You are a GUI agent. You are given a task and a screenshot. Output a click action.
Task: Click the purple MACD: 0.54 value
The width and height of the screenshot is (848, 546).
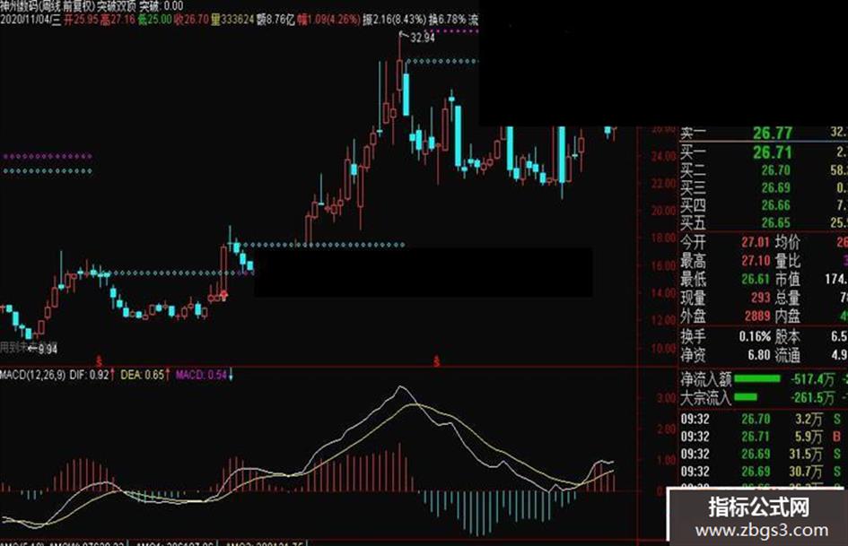201,375
